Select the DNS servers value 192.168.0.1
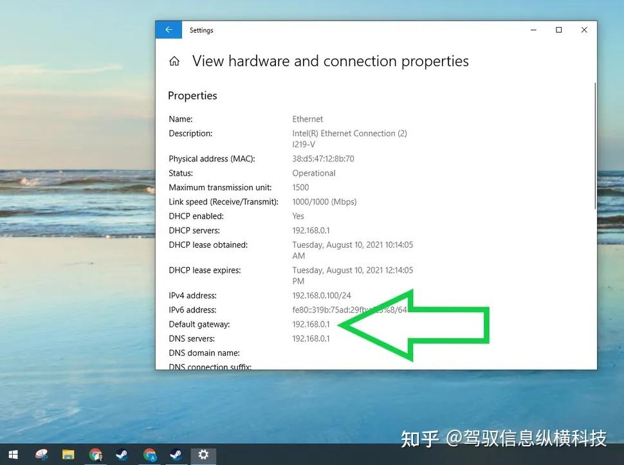The width and height of the screenshot is (624, 465). coord(311,338)
